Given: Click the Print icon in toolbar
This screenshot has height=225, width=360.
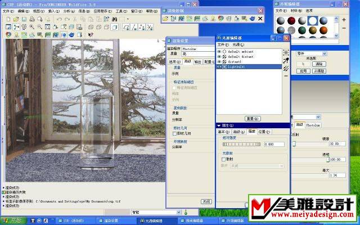Looking at the screenshot, I should (x=30, y=19).
